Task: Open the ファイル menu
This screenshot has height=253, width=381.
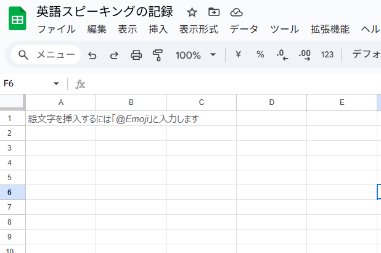Action: 56,29
